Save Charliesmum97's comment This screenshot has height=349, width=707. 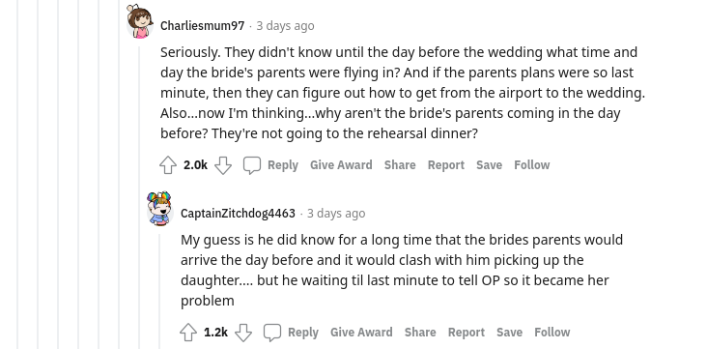[490, 165]
